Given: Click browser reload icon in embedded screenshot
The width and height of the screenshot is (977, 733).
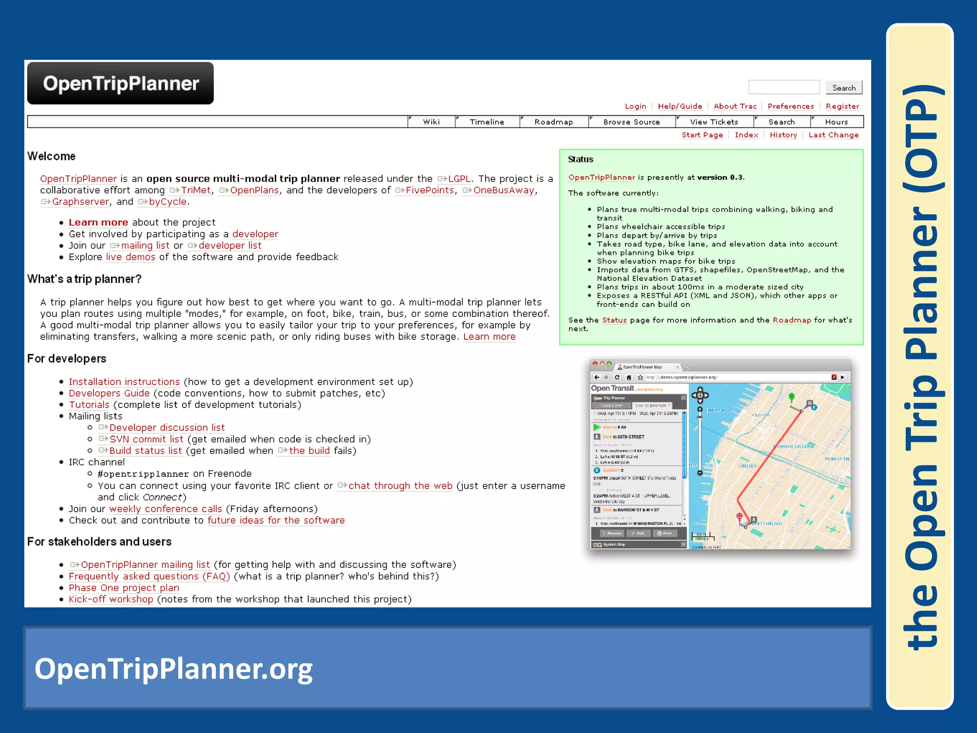Looking at the screenshot, I should [x=617, y=377].
